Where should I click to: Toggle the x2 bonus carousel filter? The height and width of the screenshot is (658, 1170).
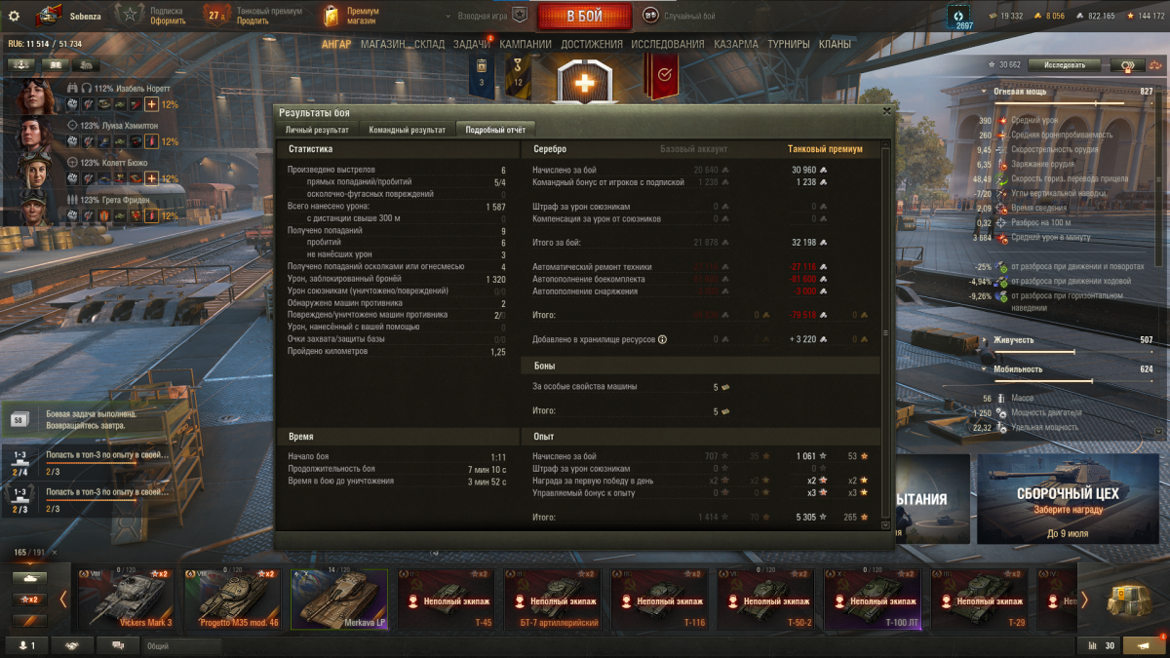pos(29,599)
